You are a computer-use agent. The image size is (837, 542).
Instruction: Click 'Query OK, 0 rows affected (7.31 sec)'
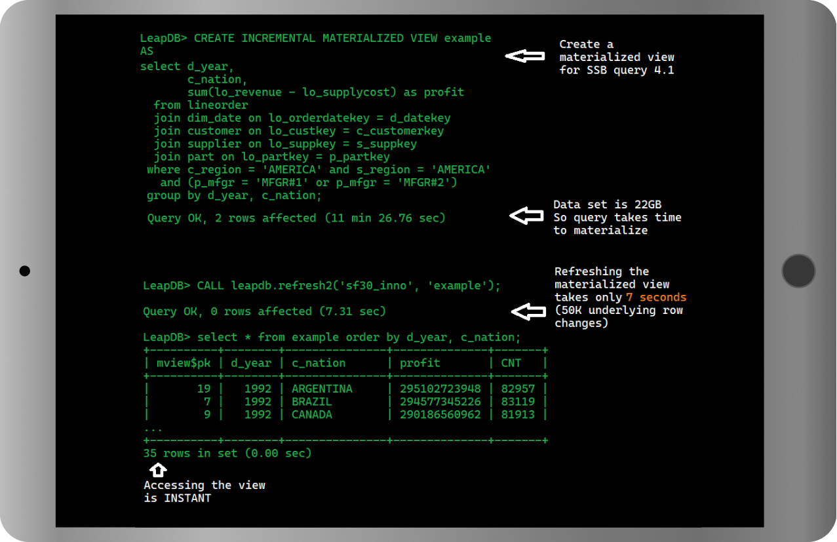[265, 311]
